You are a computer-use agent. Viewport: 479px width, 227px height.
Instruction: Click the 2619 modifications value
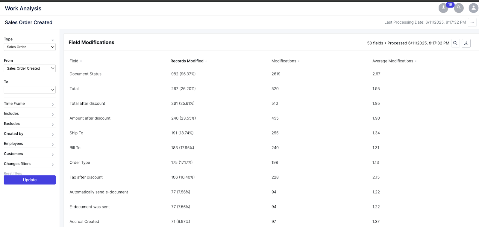276,74
